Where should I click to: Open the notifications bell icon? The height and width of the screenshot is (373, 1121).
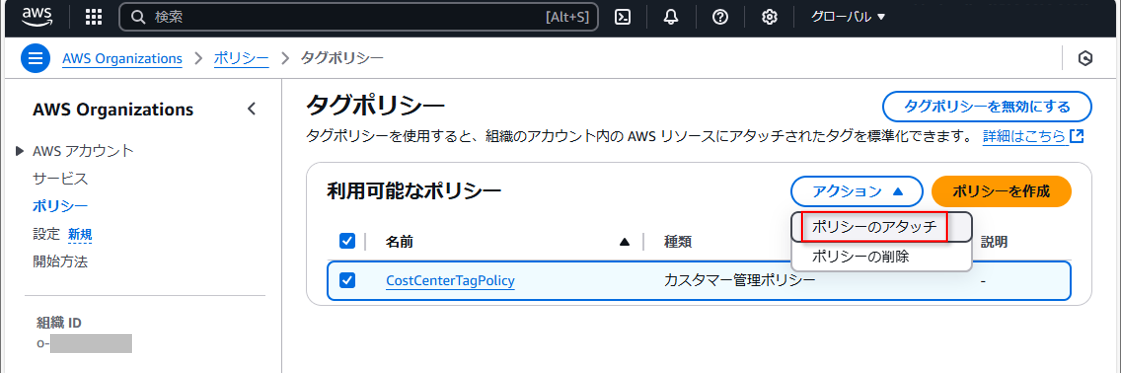click(x=671, y=17)
